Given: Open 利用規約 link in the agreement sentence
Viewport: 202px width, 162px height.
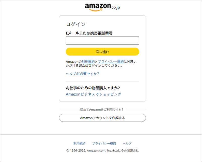Looking at the screenshot, I should click(x=88, y=62).
